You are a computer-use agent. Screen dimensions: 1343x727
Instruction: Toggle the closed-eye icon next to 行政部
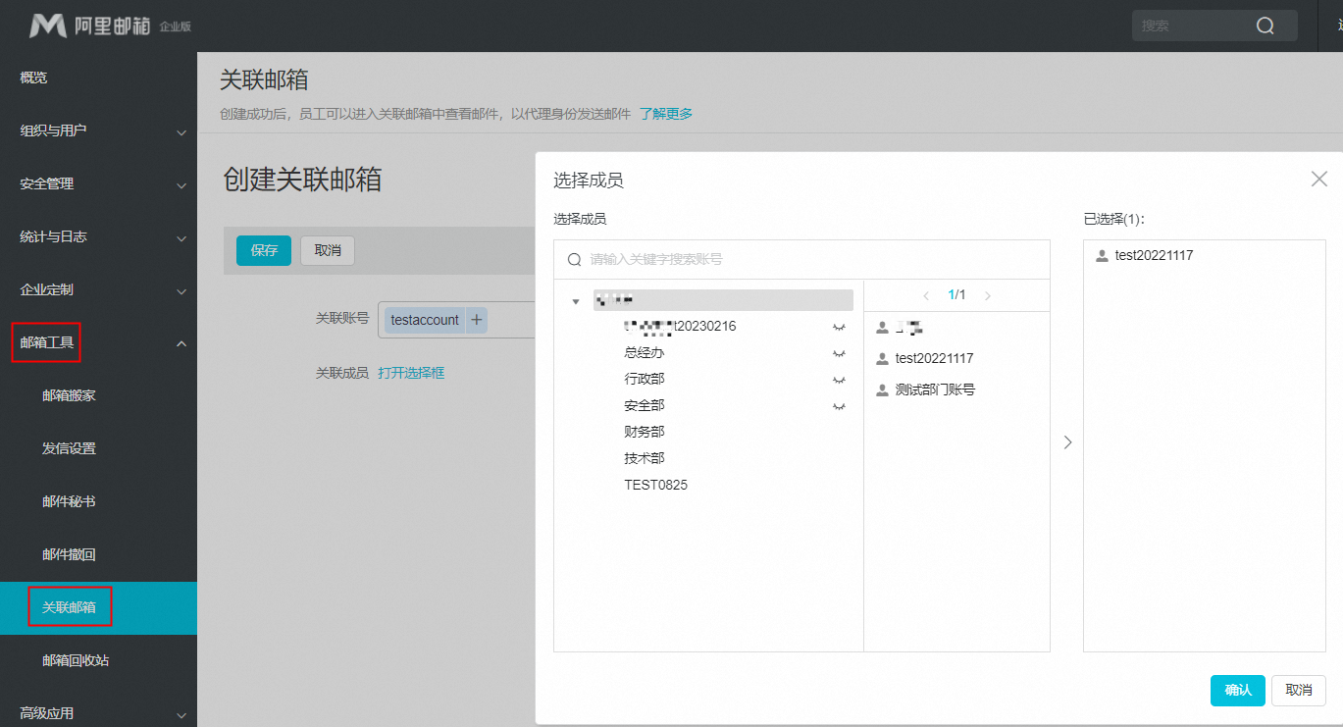point(839,379)
